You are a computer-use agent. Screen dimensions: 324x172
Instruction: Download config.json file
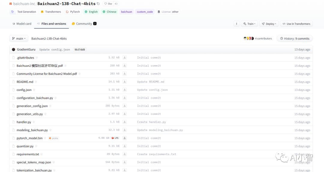click(x=124, y=90)
